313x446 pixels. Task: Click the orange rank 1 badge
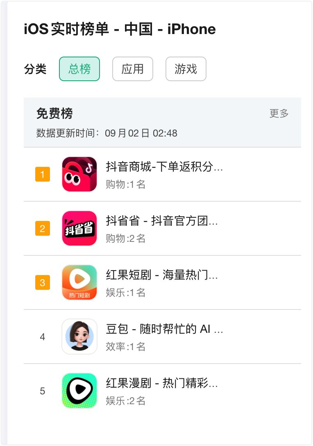coord(43,174)
